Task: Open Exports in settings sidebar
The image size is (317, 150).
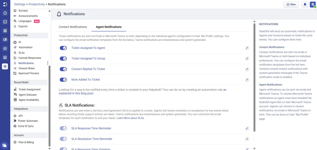Action: 23,27
